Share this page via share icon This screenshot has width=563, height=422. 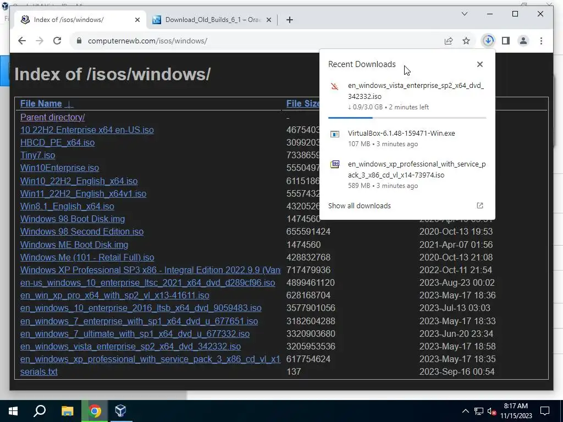[x=449, y=41]
